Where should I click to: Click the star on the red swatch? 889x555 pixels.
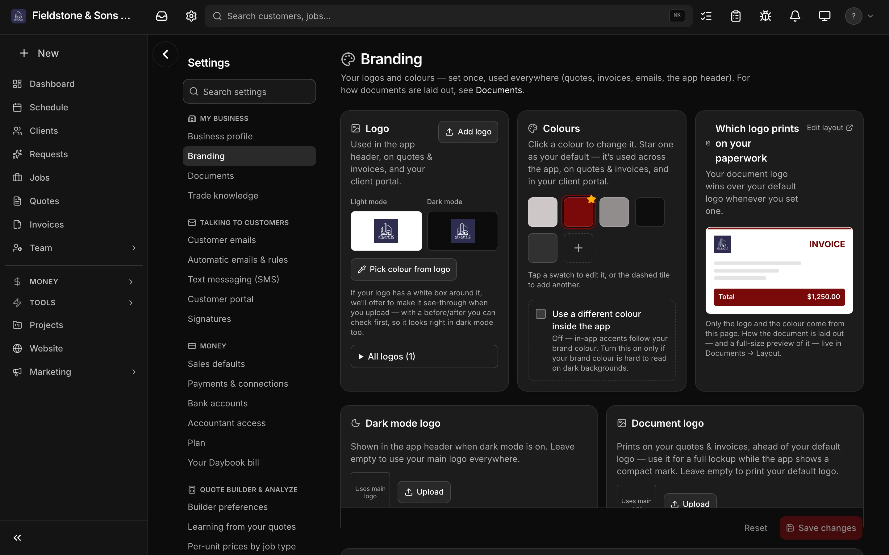[591, 199]
